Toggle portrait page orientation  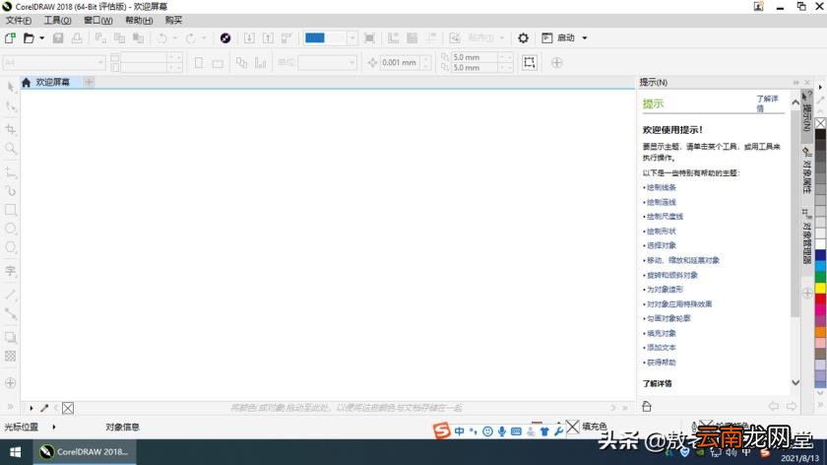(199, 63)
